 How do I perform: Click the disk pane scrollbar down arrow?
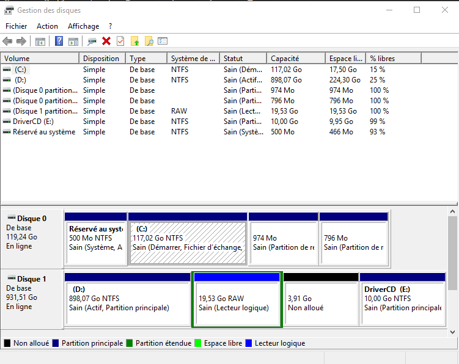pos(452,332)
